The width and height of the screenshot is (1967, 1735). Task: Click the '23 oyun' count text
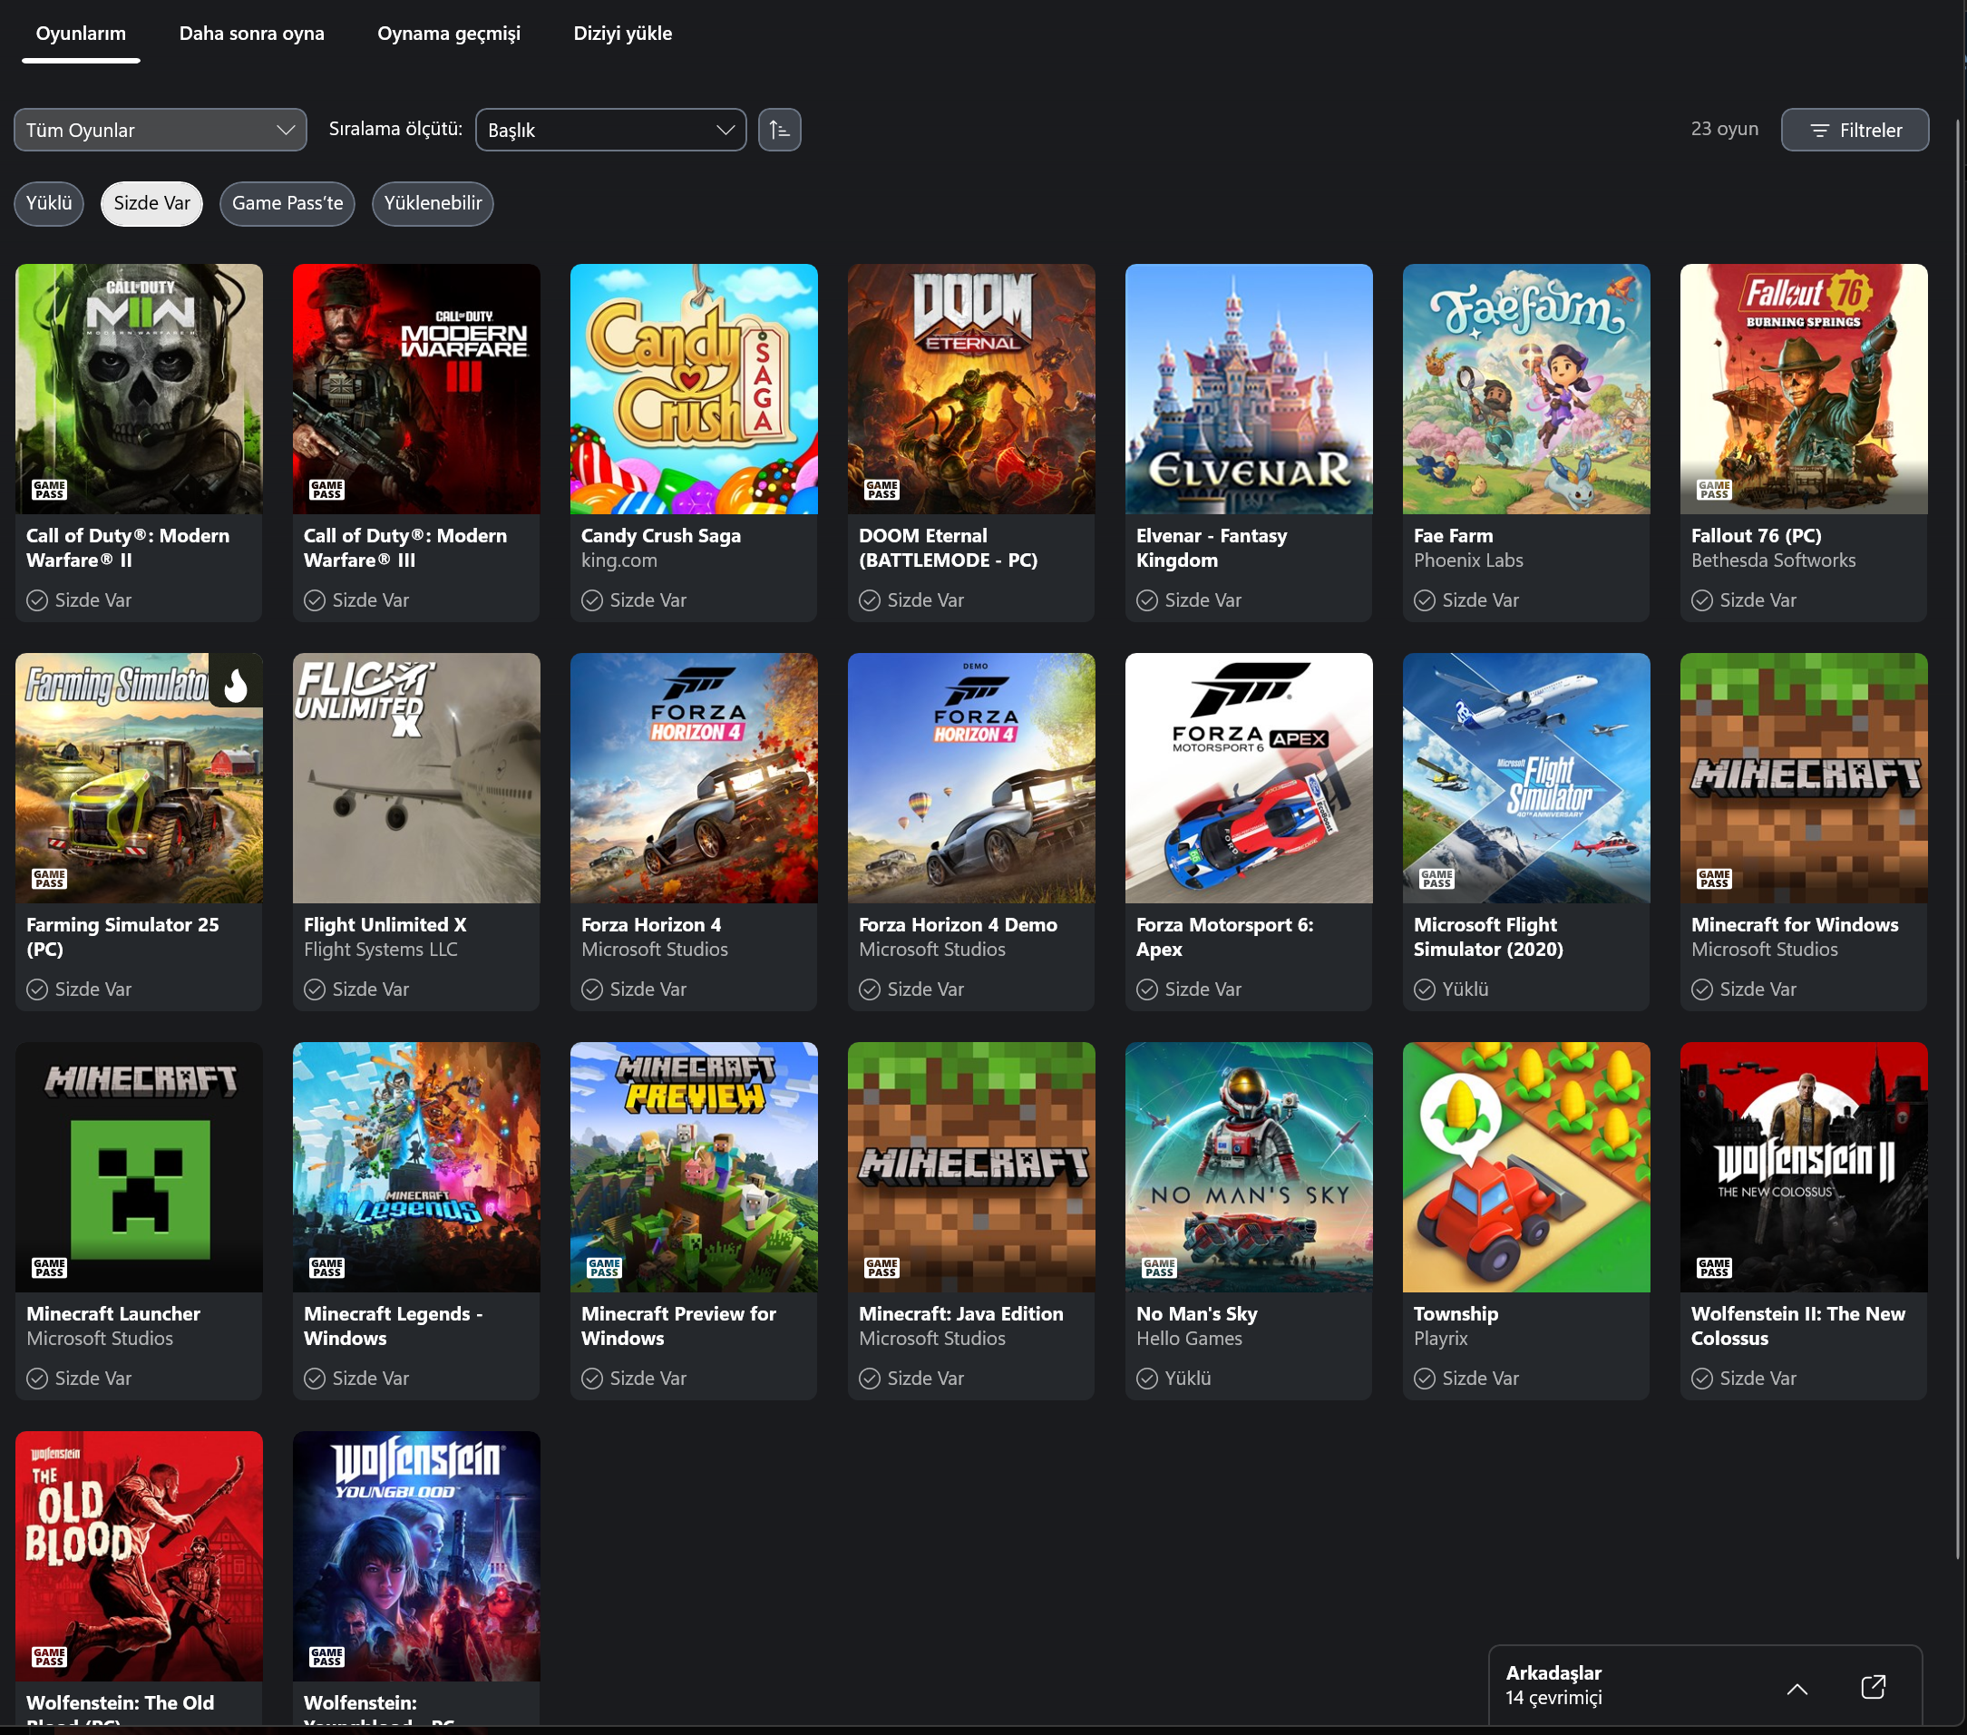click(1724, 129)
